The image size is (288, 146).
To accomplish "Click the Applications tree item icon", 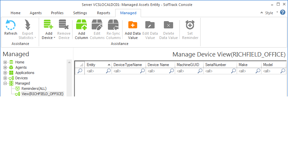I will 11,73.
